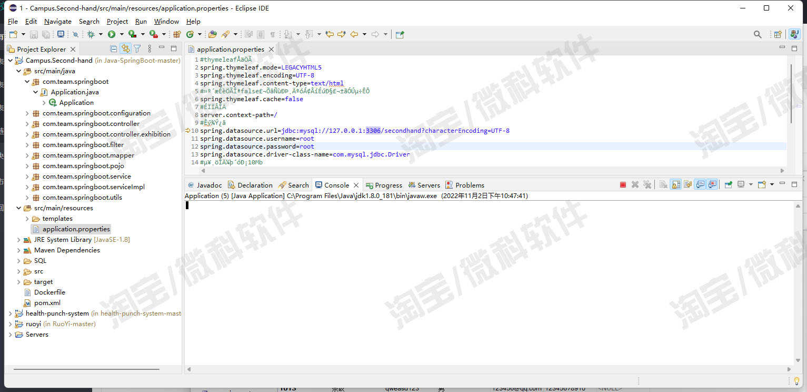Close the application.properties editor tab
This screenshot has height=392, width=807.
coord(271,49)
